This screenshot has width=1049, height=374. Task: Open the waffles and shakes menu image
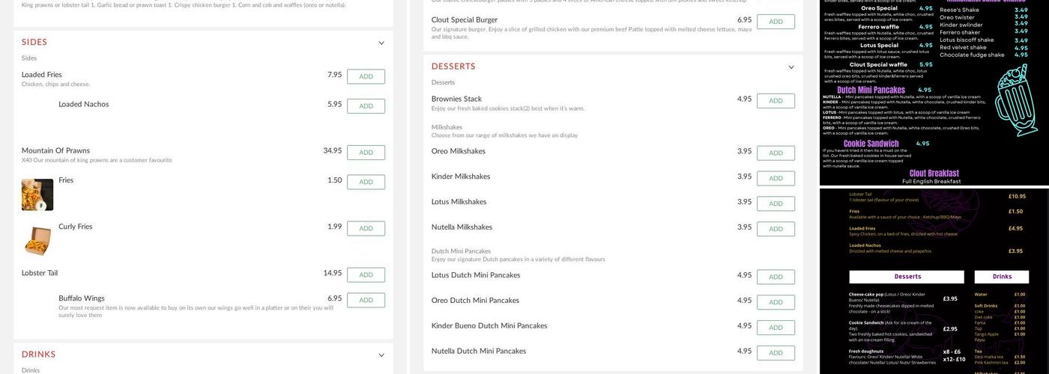[934, 93]
